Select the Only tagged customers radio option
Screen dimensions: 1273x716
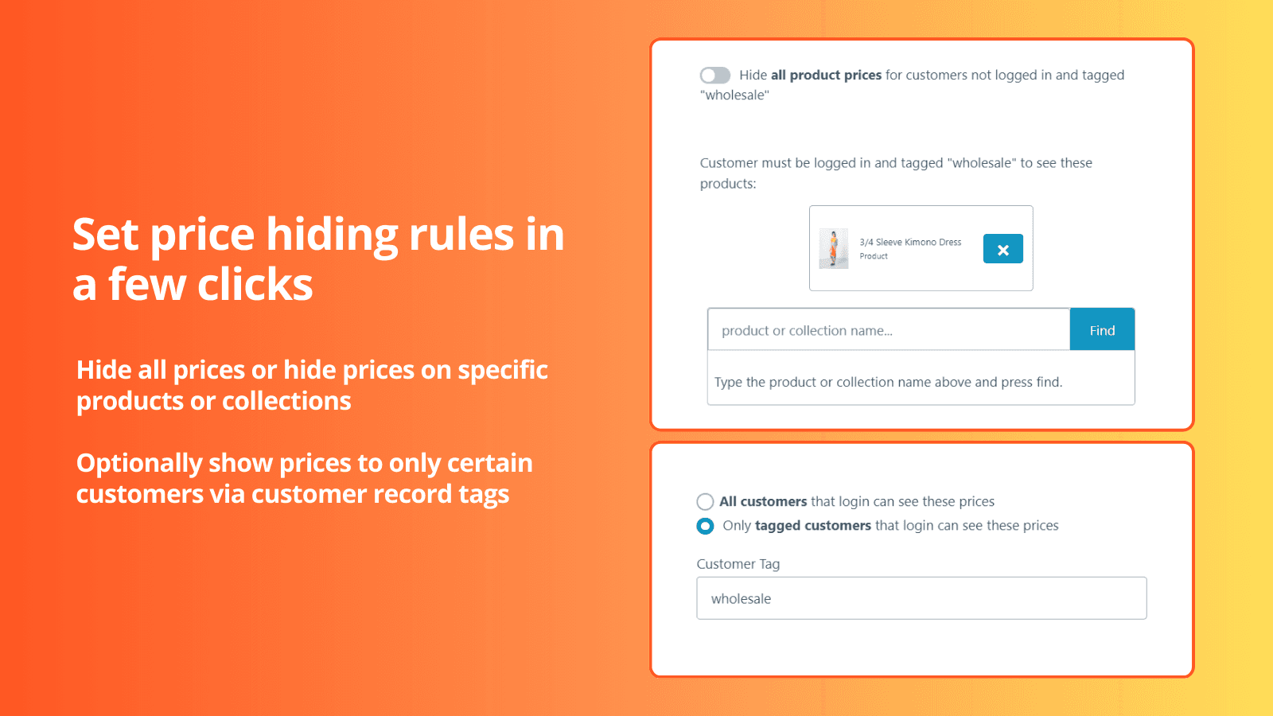pos(705,526)
